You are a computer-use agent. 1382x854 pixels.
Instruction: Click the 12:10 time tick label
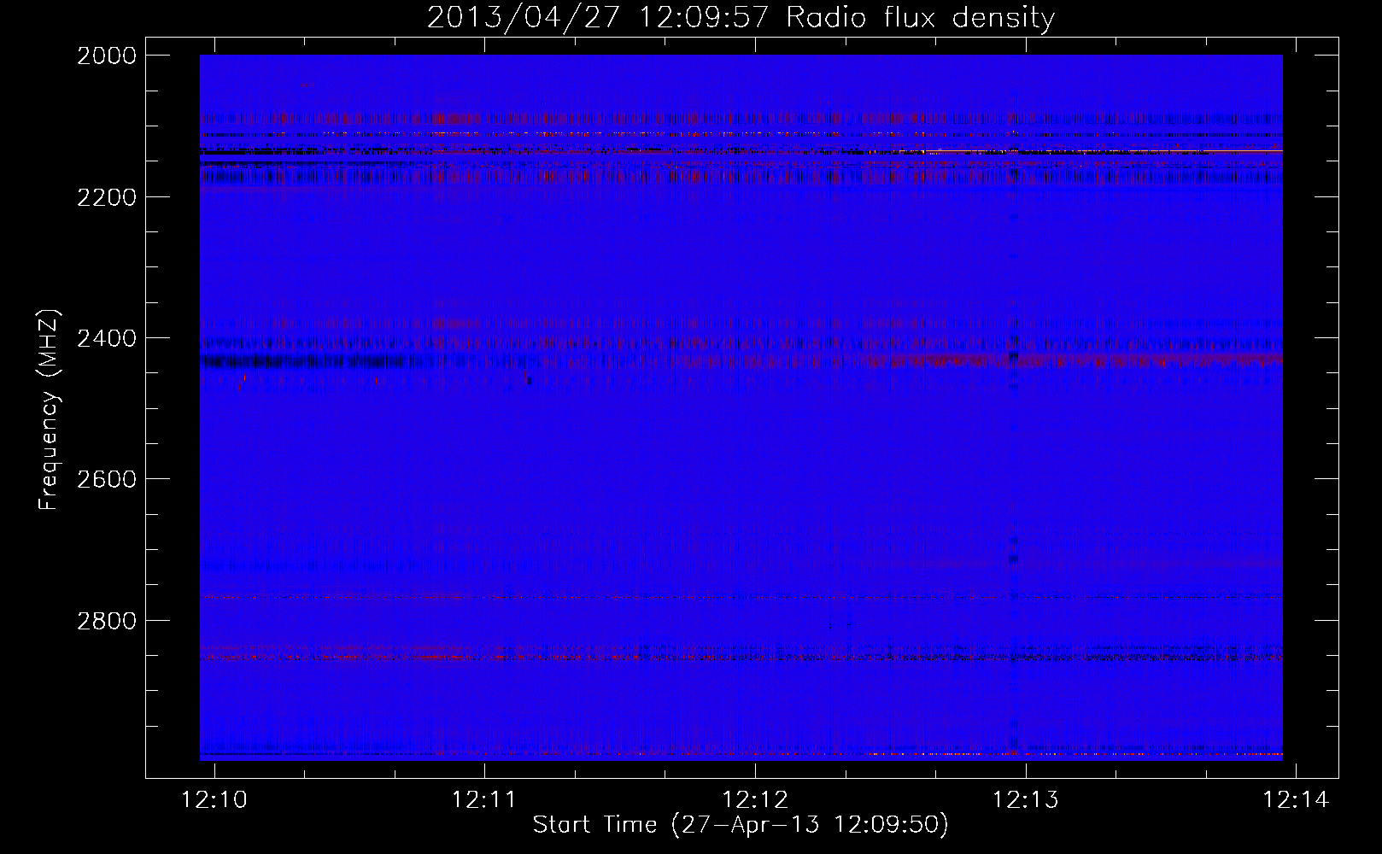(214, 799)
